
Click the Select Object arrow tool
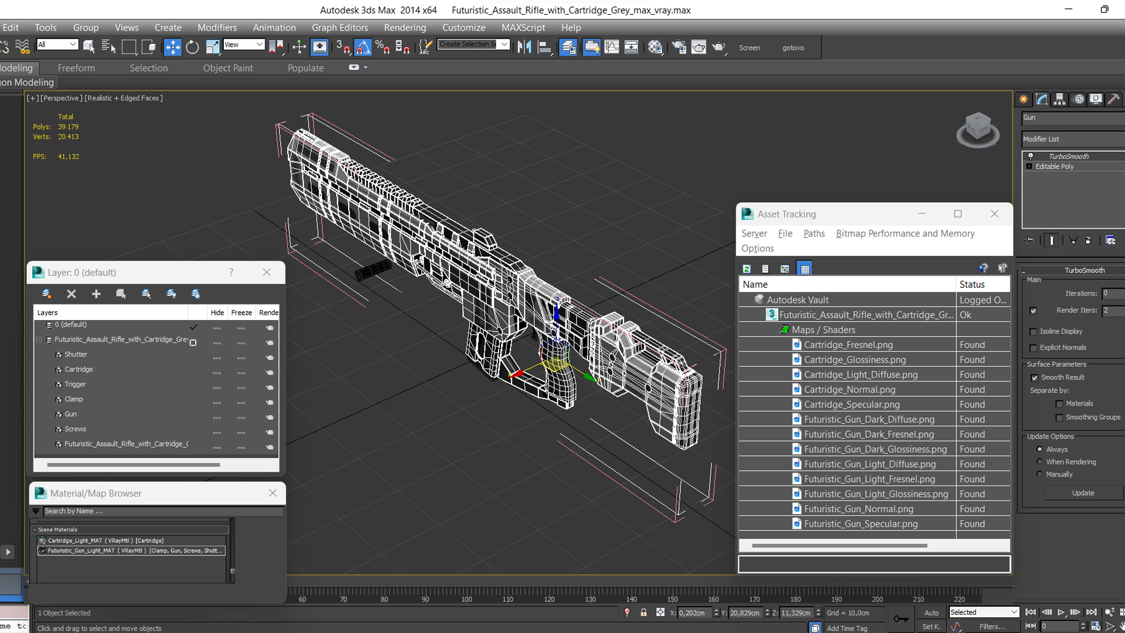point(89,47)
